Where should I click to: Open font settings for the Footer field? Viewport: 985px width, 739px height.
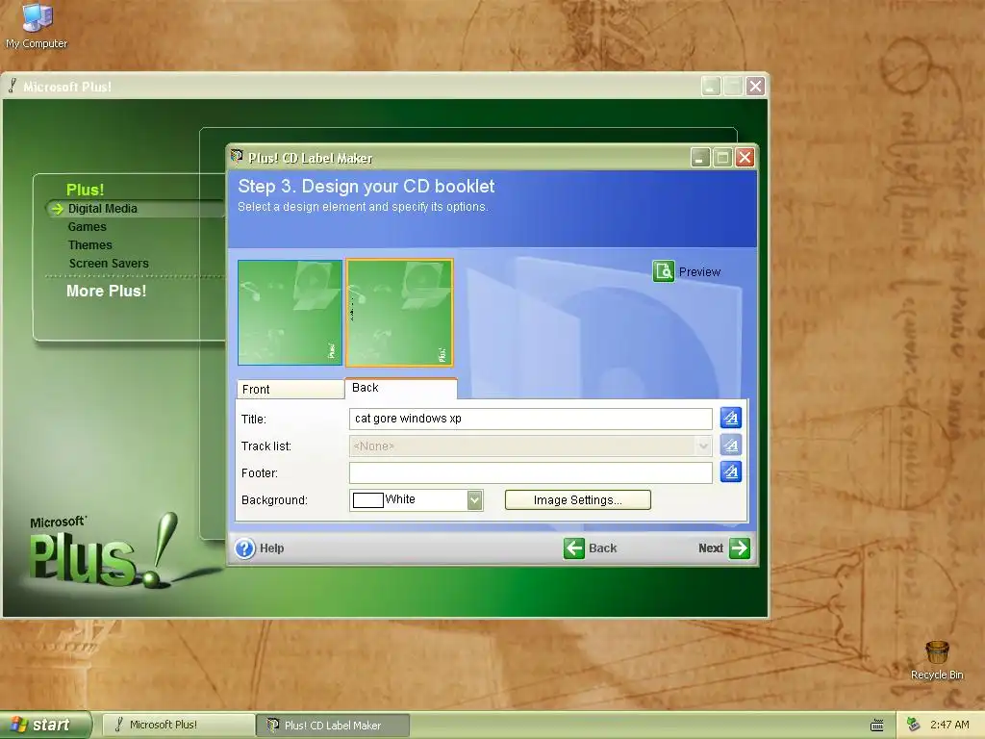point(731,471)
